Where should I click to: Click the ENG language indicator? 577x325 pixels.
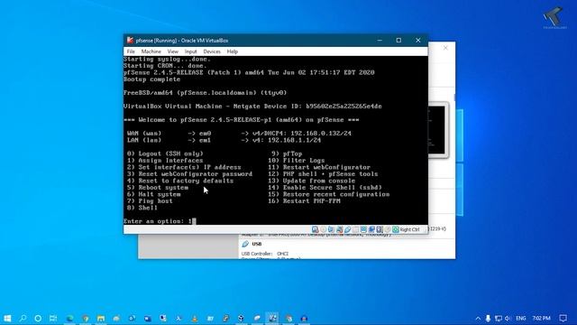pyautogui.click(x=521, y=318)
